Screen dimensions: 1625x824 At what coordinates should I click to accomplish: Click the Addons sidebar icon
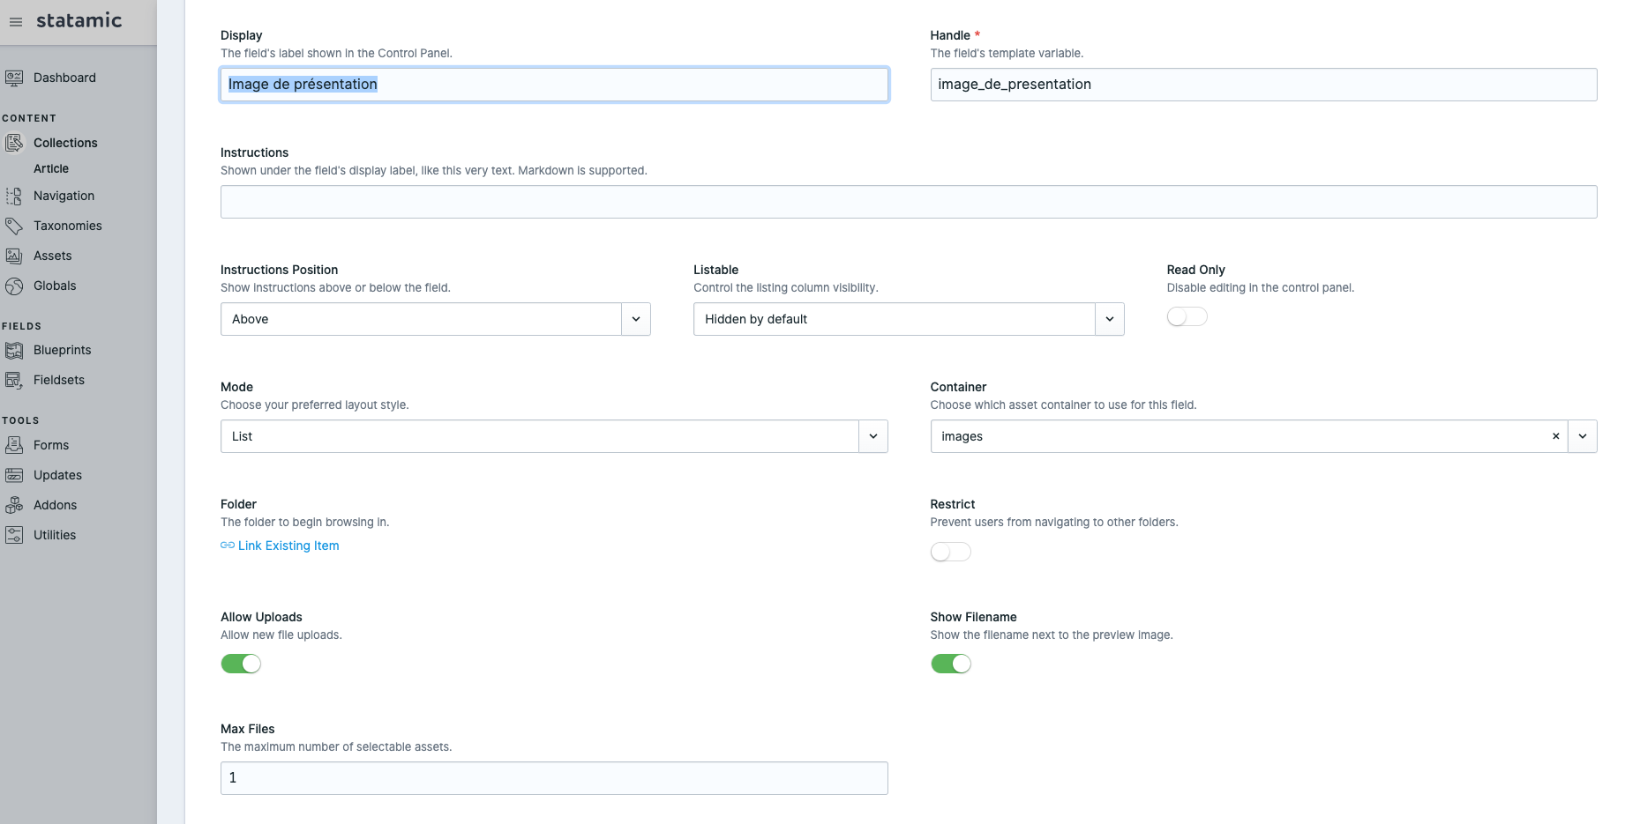[14, 505]
